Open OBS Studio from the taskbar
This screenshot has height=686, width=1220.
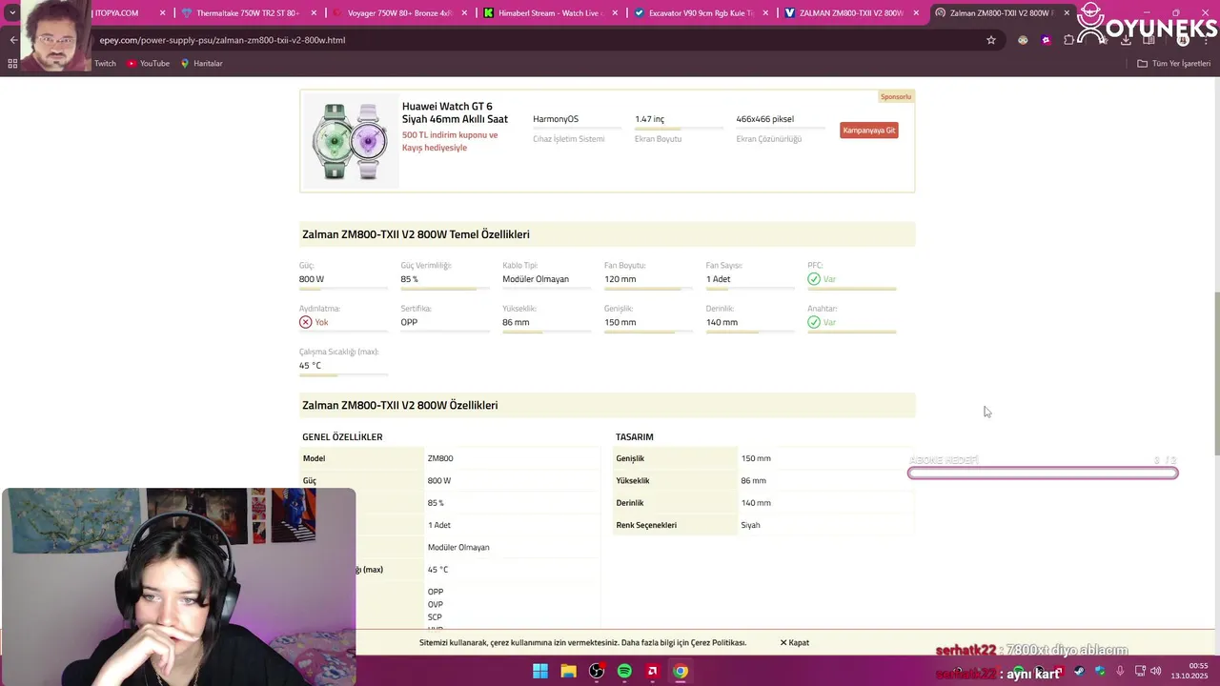coord(597,671)
